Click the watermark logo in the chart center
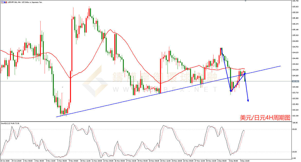The width and height of the screenshot is (301, 162). click(95, 81)
